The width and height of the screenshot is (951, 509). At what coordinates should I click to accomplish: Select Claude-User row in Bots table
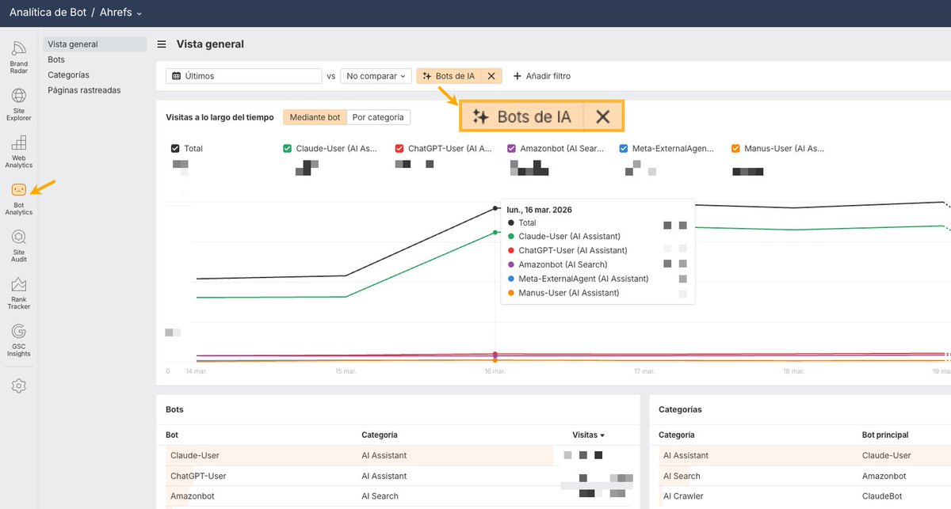tap(398, 456)
